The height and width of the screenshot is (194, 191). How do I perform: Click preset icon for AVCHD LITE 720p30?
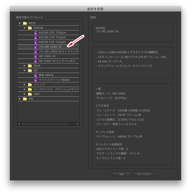[36, 38]
